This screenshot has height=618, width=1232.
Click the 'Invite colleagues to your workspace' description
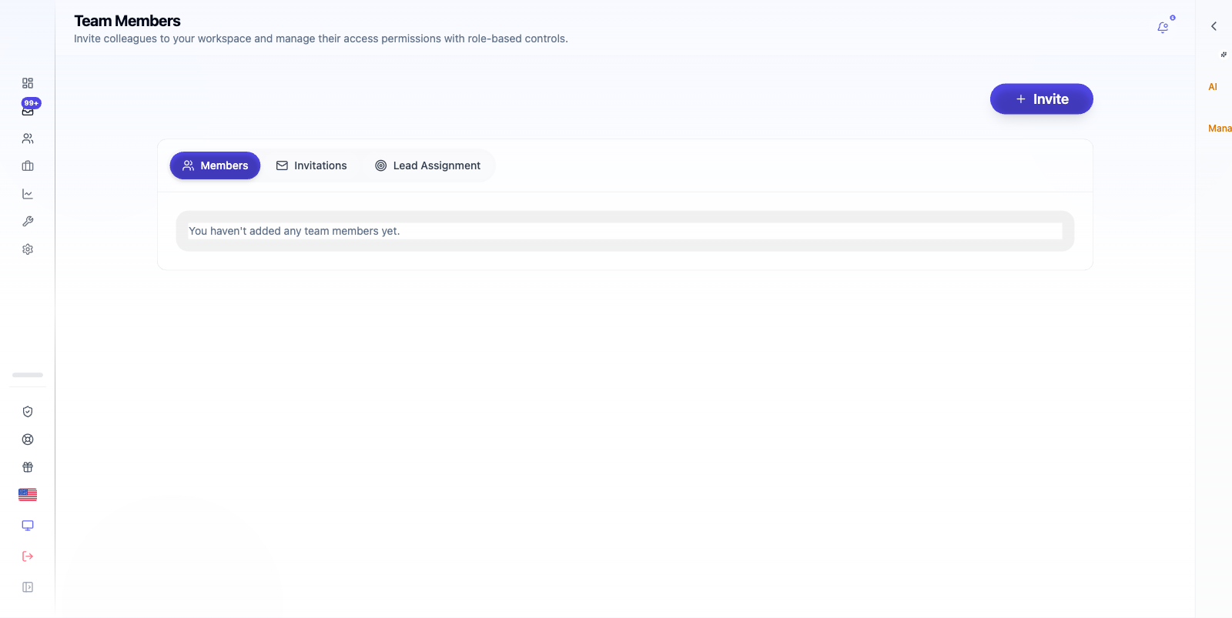click(x=321, y=38)
